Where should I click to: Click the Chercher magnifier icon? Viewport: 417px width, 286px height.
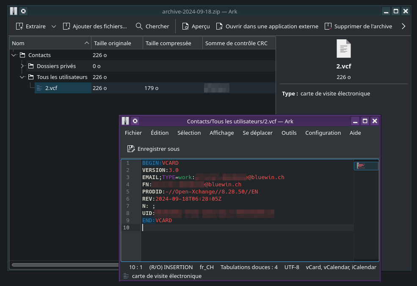point(139,26)
